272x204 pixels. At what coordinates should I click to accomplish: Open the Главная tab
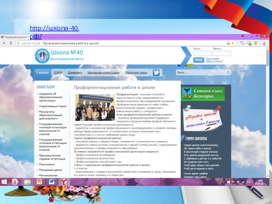(x=43, y=72)
